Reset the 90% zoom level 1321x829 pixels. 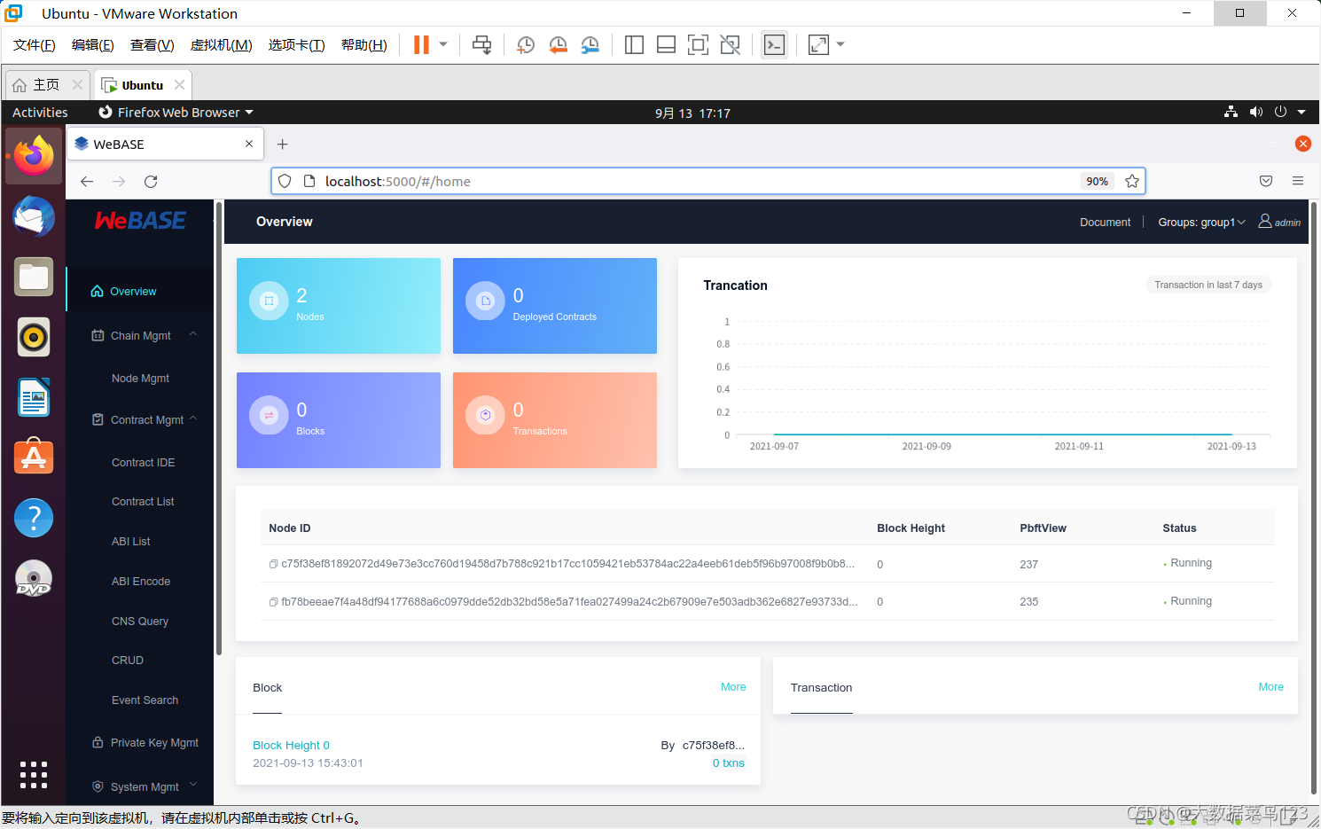click(1097, 181)
